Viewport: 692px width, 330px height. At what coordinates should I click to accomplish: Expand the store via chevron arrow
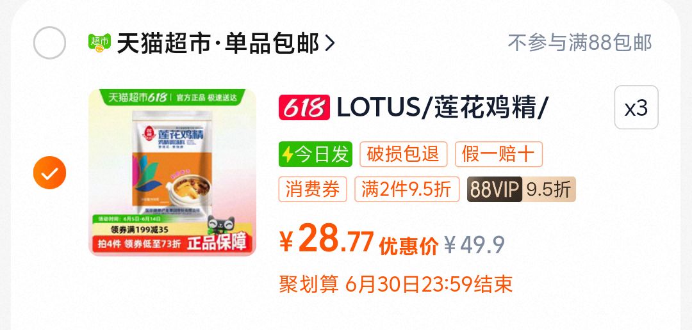click(x=330, y=43)
